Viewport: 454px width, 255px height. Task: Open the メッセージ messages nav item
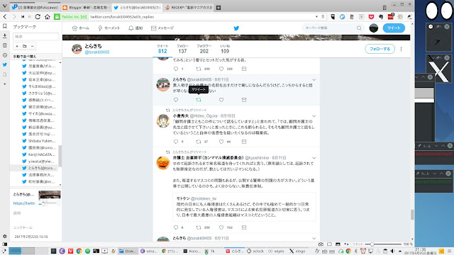[x=162, y=28]
